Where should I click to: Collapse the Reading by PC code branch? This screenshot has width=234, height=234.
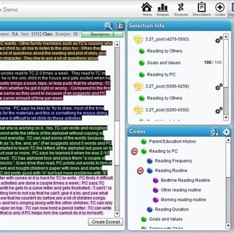[x=134, y=151]
